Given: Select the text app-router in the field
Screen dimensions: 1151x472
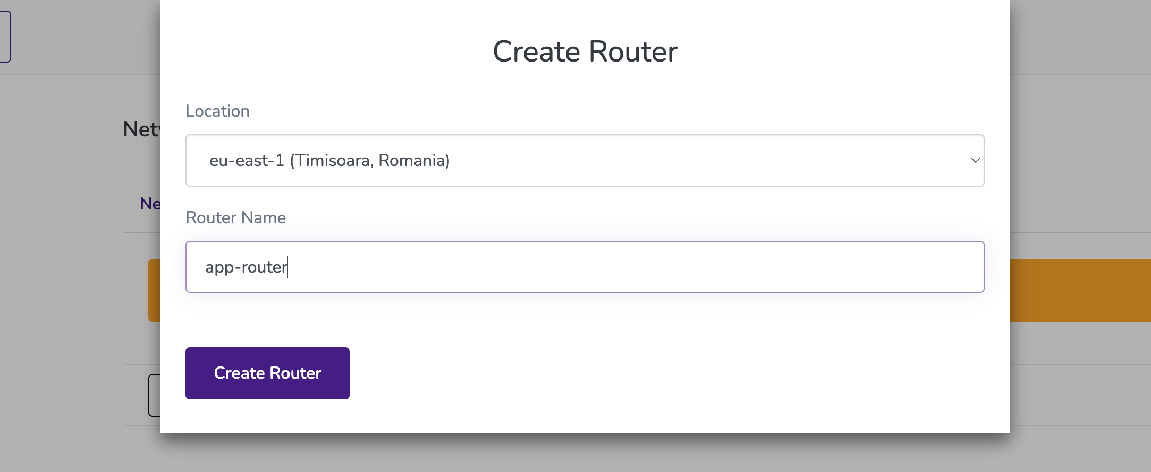Looking at the screenshot, I should (246, 267).
